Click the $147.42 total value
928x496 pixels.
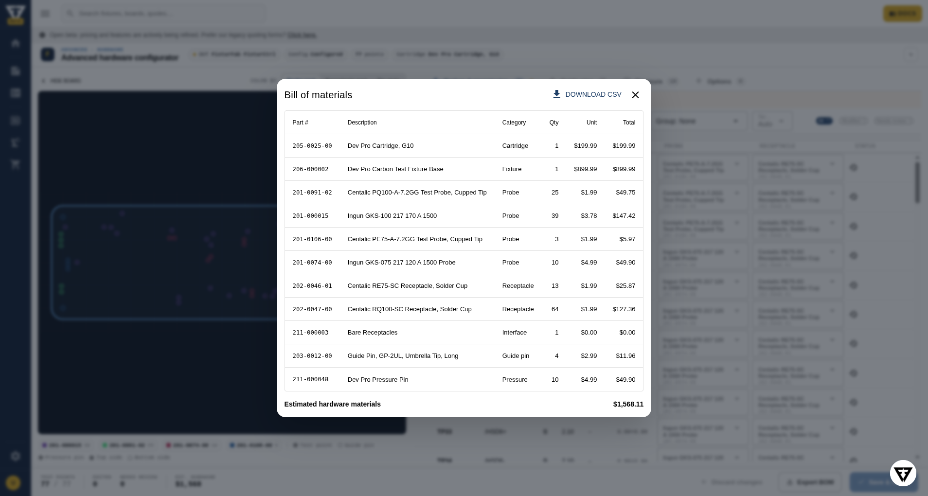(x=624, y=216)
